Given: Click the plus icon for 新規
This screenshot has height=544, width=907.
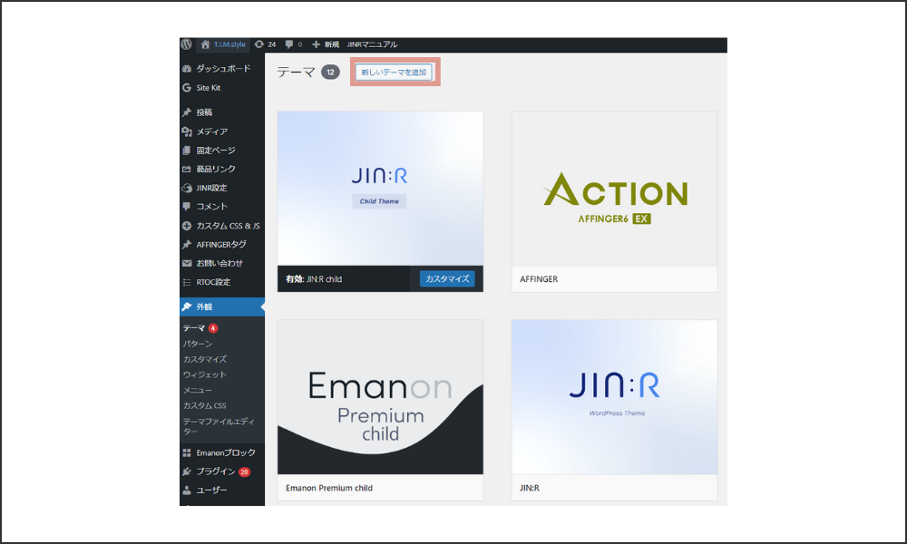Looking at the screenshot, I should coord(316,44).
